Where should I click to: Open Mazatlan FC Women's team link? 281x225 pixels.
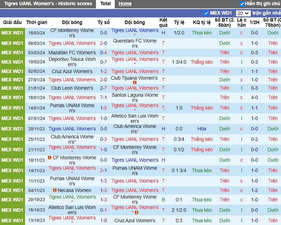click(x=72, y=53)
